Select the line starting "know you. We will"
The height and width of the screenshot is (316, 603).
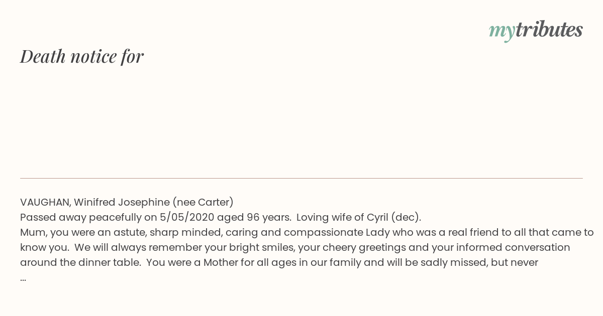point(295,248)
